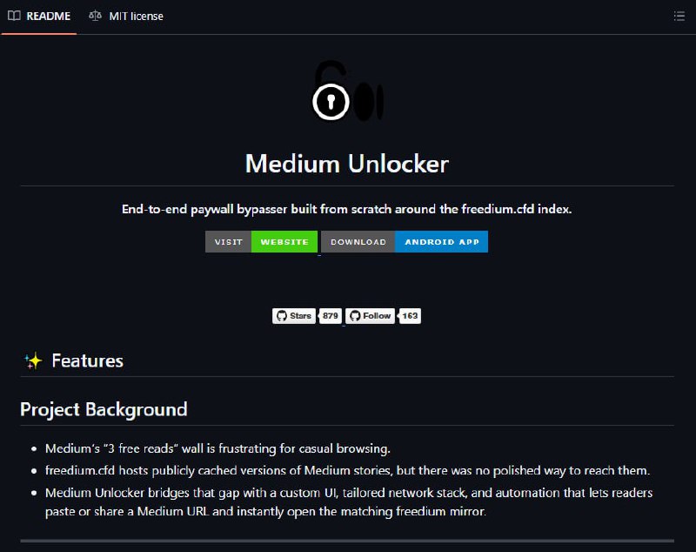Viewport: 696px width, 552px height.
Task: Visit the green WEBSITE badge
Action: click(x=284, y=241)
